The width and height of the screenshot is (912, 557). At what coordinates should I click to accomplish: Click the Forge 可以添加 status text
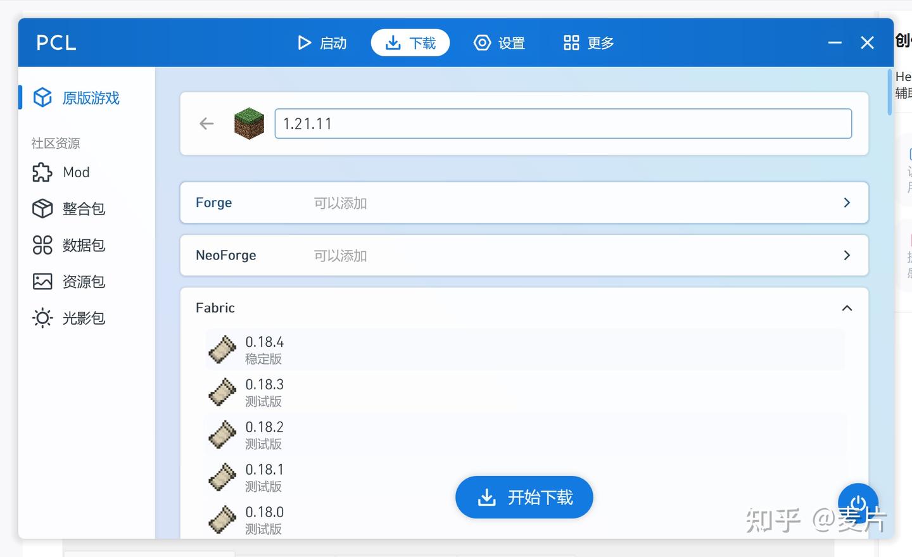tap(341, 203)
